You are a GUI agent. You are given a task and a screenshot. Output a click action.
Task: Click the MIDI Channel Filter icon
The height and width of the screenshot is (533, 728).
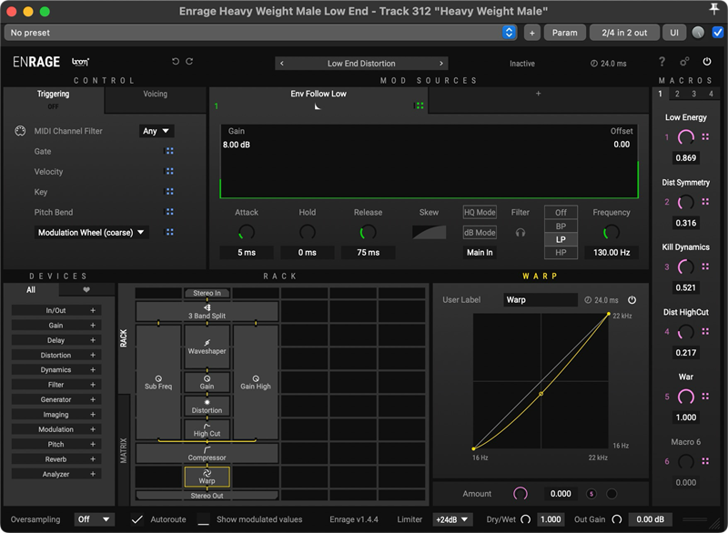pos(20,131)
